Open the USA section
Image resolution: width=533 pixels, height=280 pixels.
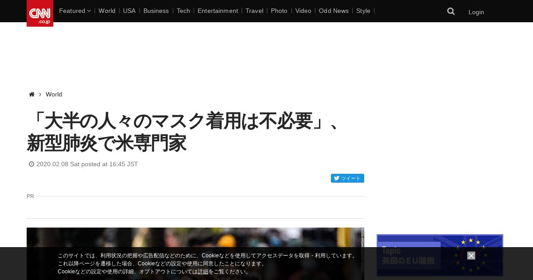pyautogui.click(x=129, y=11)
